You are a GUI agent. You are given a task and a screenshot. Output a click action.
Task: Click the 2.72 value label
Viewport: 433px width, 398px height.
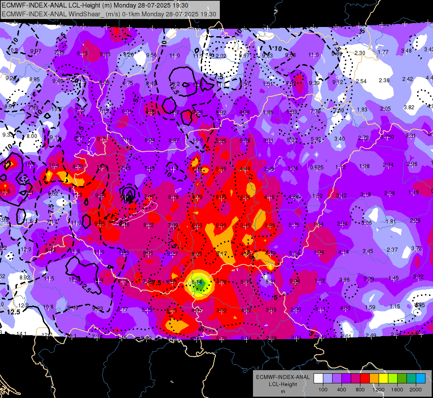click(x=364, y=138)
